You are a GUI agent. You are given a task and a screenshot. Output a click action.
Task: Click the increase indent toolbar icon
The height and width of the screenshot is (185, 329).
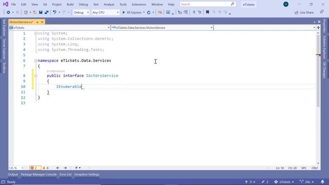pyautogui.click(x=186, y=12)
